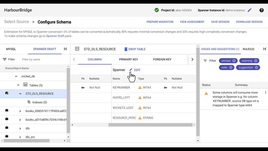
Task: Follow the Spanner Draft link in description
Action: coord(55,36)
